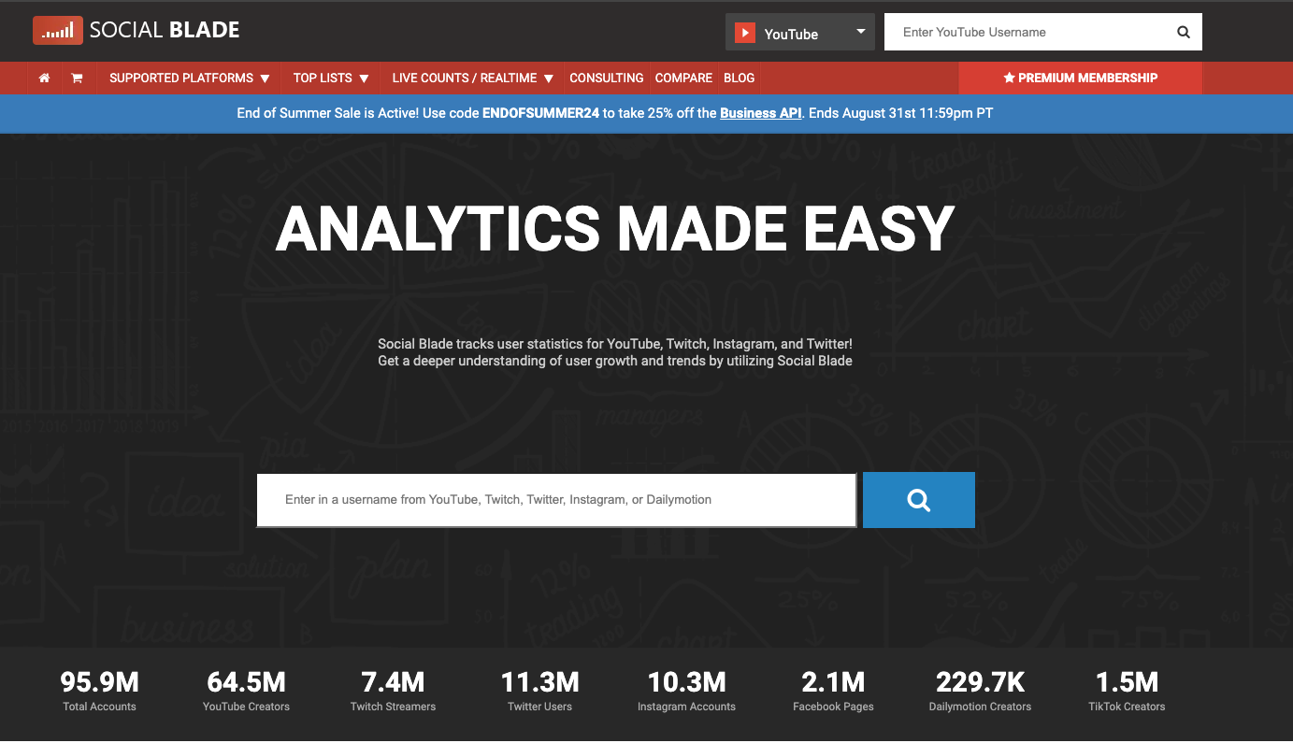Click the 2.1M Facebook Pages stat
The image size is (1293, 743).
(834, 691)
